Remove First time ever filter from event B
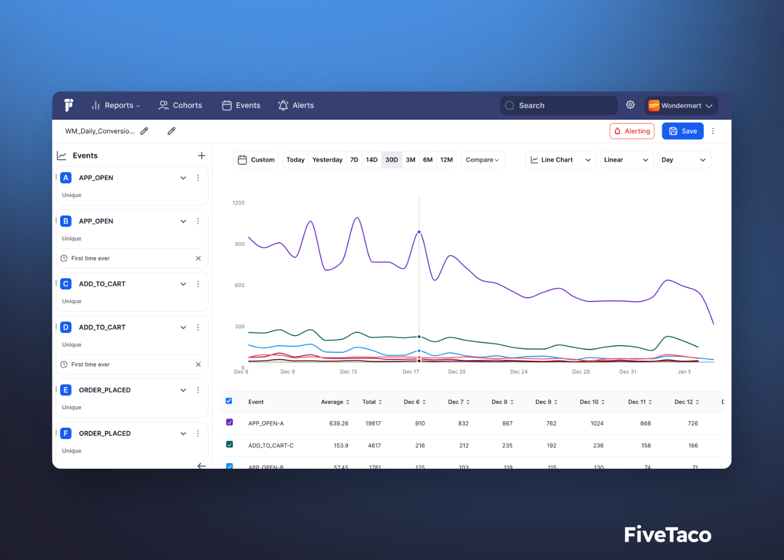This screenshot has width=784, height=560. tap(199, 259)
